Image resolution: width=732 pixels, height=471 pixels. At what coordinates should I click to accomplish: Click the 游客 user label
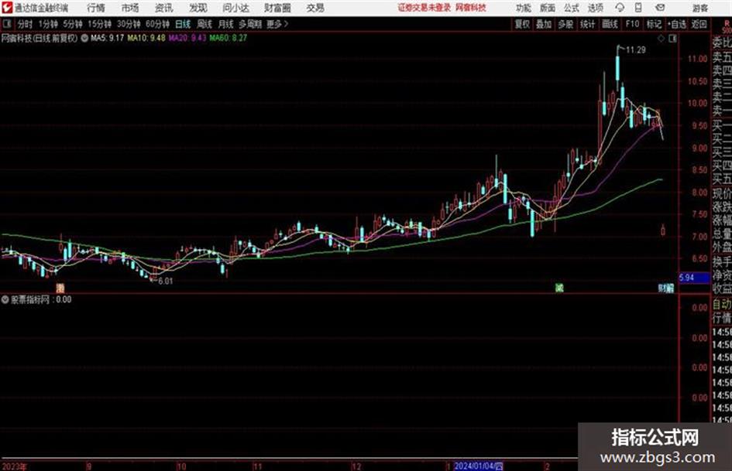coord(700,8)
